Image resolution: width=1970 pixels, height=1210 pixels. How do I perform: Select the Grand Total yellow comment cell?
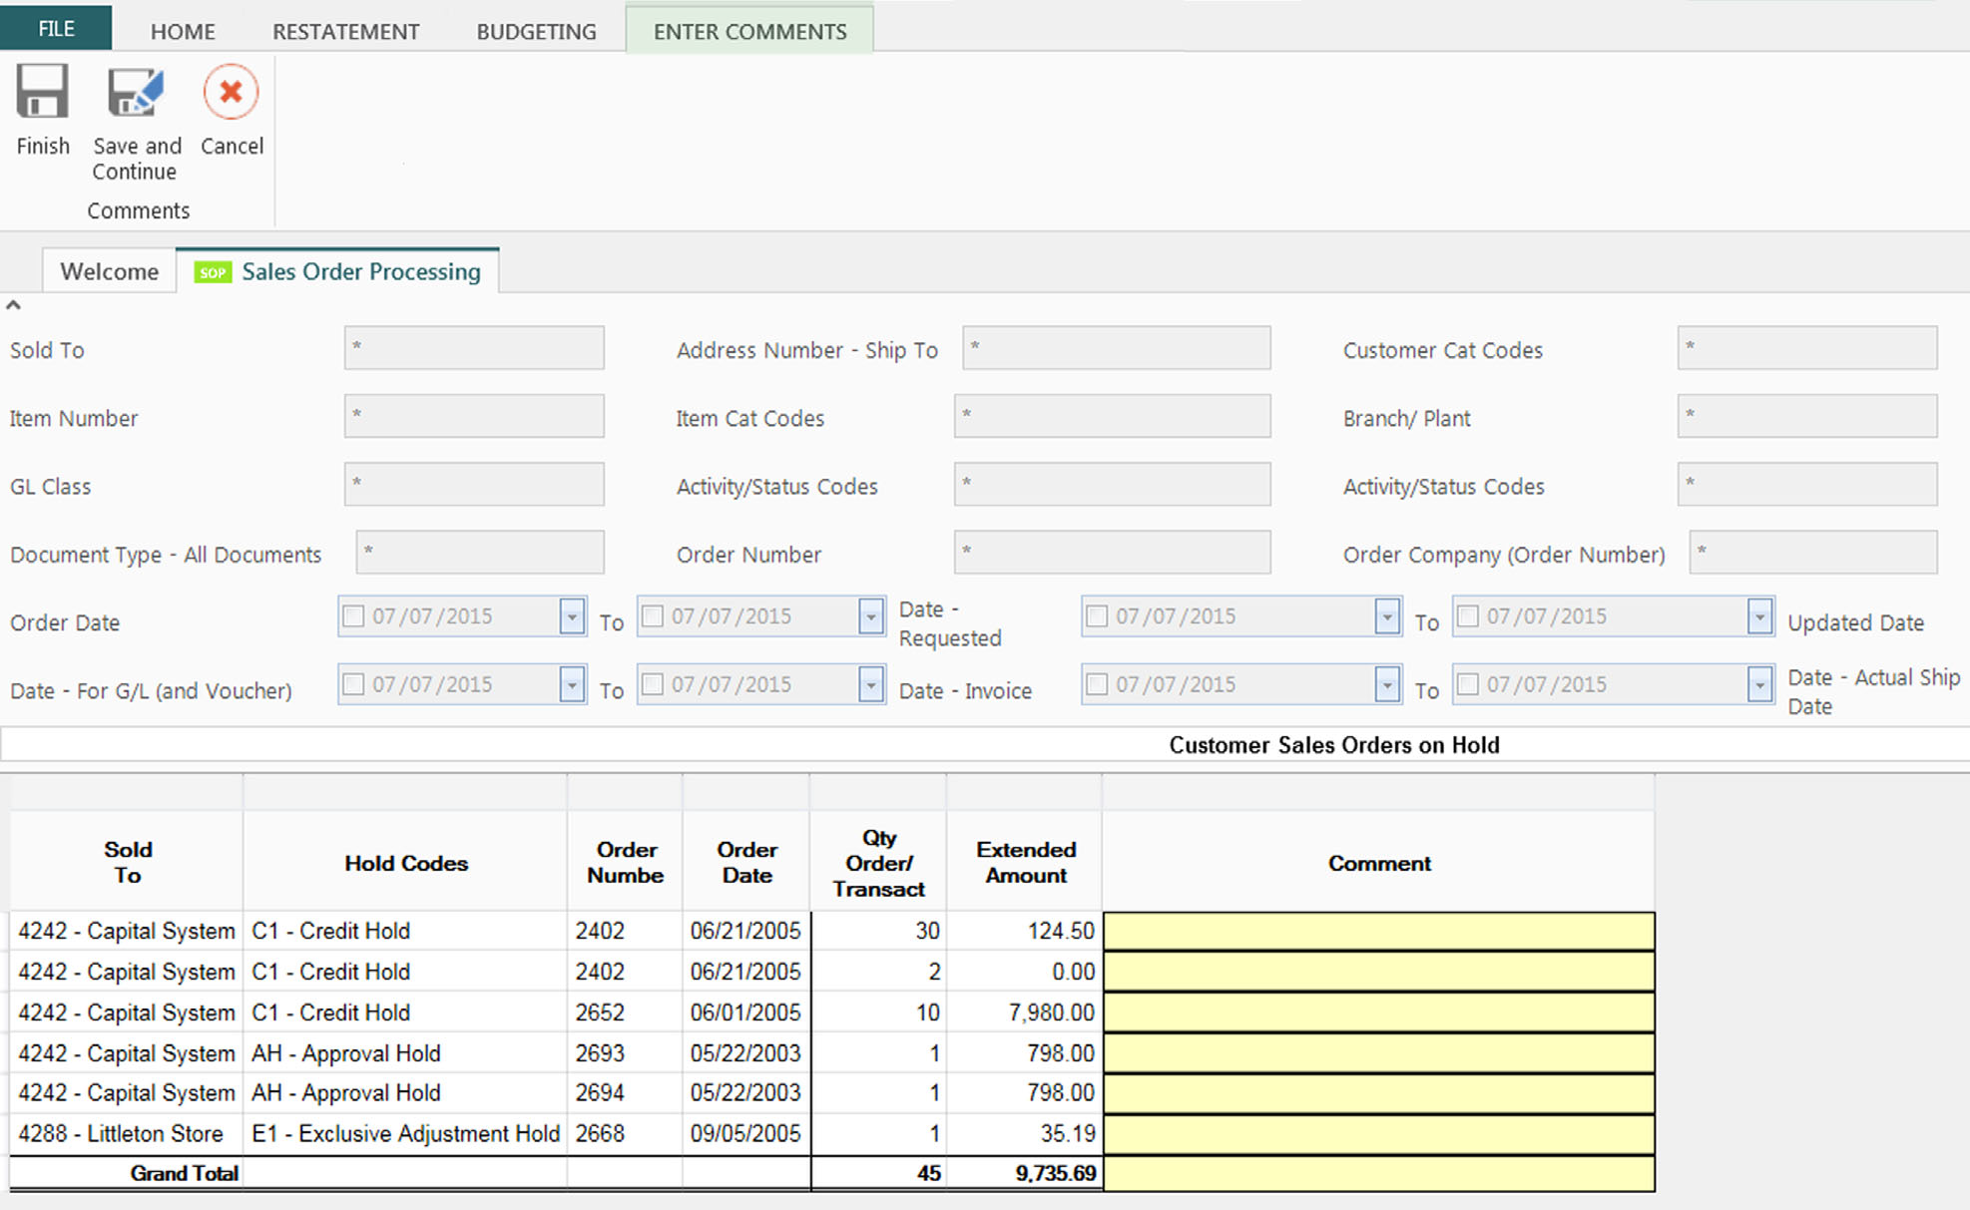tap(1378, 1173)
